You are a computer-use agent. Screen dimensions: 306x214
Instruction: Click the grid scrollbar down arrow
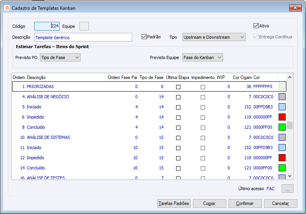(290, 176)
